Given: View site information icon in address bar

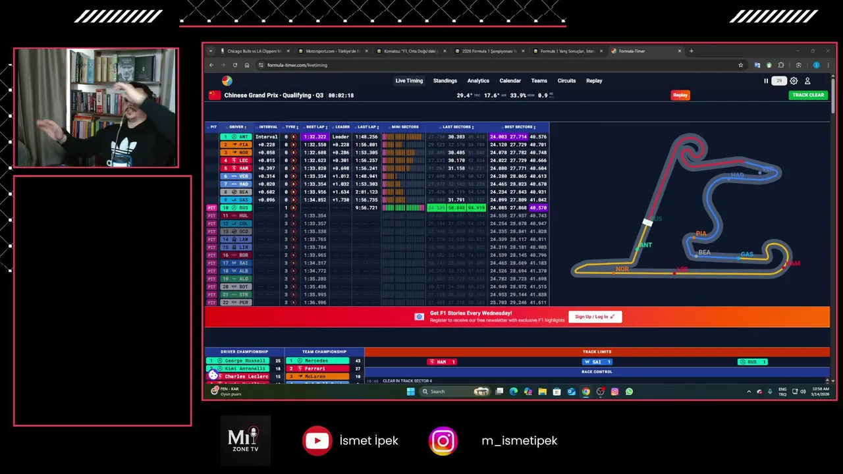Looking at the screenshot, I should point(261,65).
